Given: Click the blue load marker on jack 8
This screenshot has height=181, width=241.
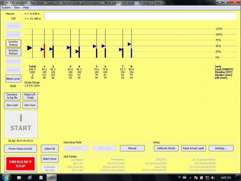Looking at the screenshot, I should (129, 44).
